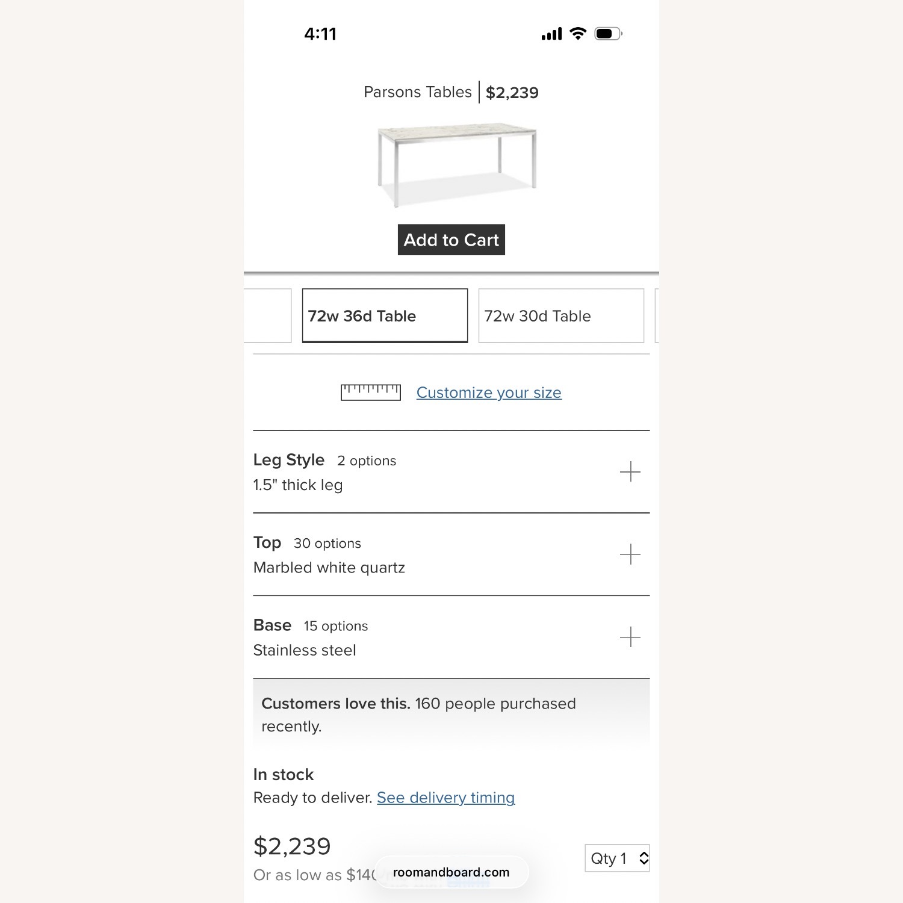Tap the Parsons table product thumbnail
Viewport: 903px width, 903px height.
[456, 164]
